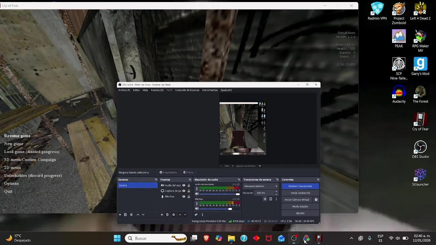Viewport: 436px width, 245px height.
Task: Open Brave browser from taskbar
Action: [x=206, y=239]
